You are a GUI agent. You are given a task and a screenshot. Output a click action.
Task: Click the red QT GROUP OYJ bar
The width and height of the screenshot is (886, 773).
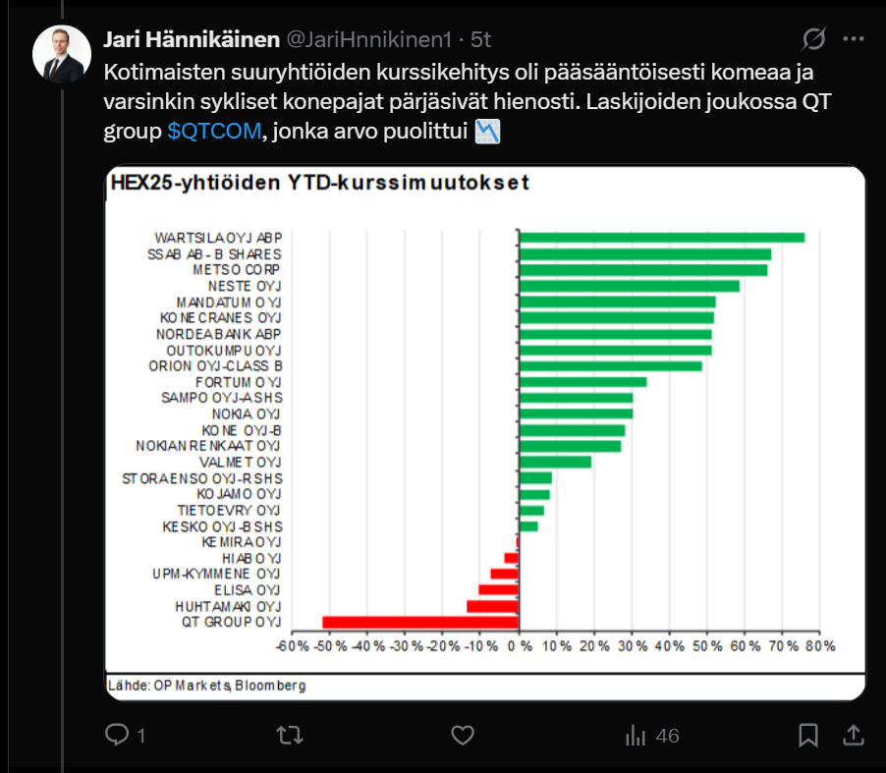click(419, 622)
